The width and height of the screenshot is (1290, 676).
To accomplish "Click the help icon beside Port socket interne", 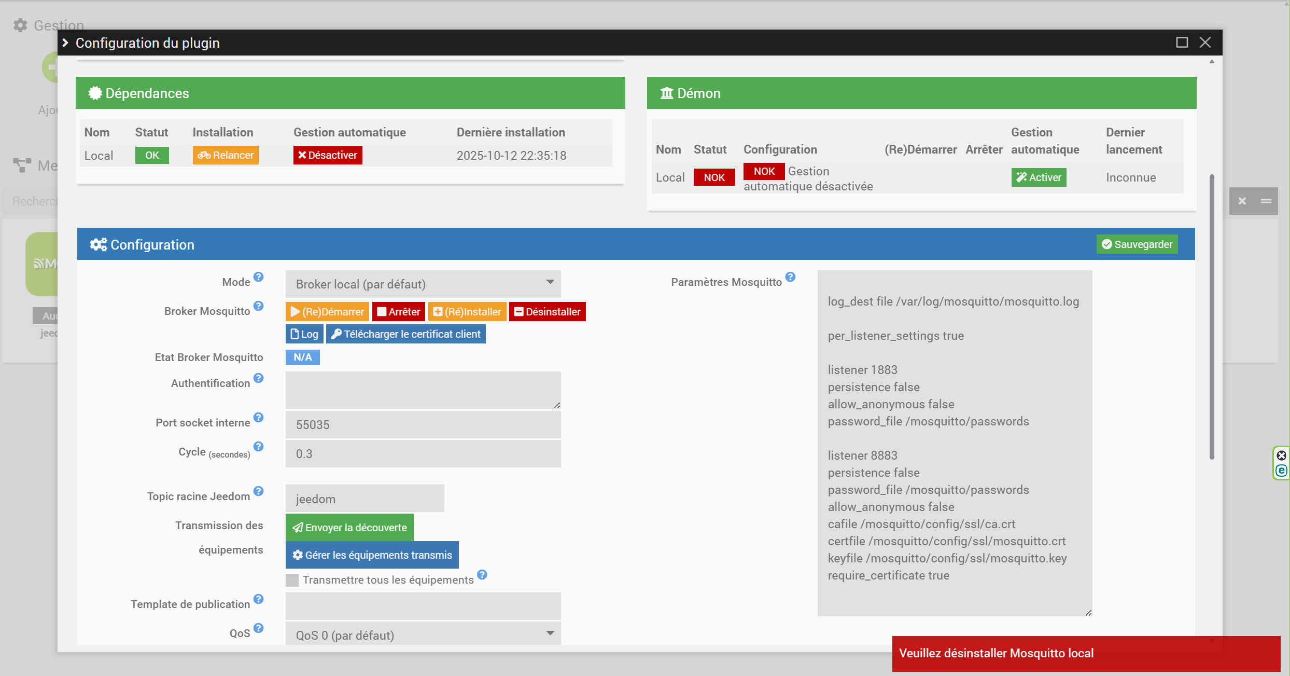I will 258,418.
